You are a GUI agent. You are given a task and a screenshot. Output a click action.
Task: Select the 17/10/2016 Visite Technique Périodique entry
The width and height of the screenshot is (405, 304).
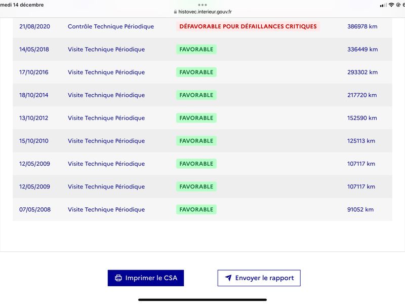pos(202,72)
